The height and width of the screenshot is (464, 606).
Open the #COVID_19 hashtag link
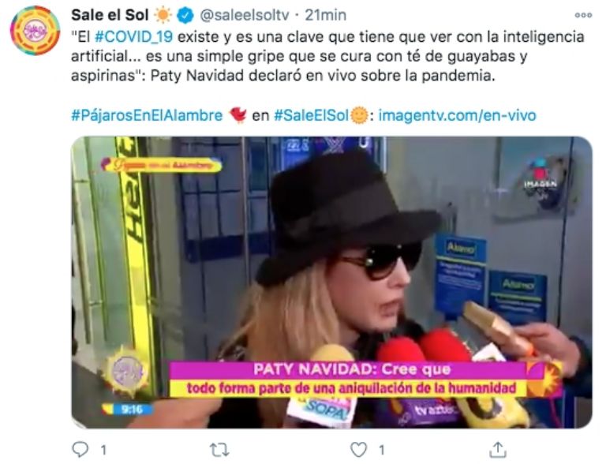pyautogui.click(x=133, y=37)
